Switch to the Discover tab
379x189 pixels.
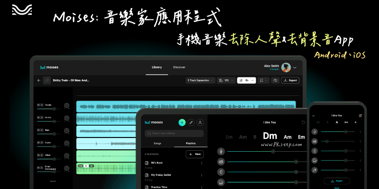tap(179, 67)
